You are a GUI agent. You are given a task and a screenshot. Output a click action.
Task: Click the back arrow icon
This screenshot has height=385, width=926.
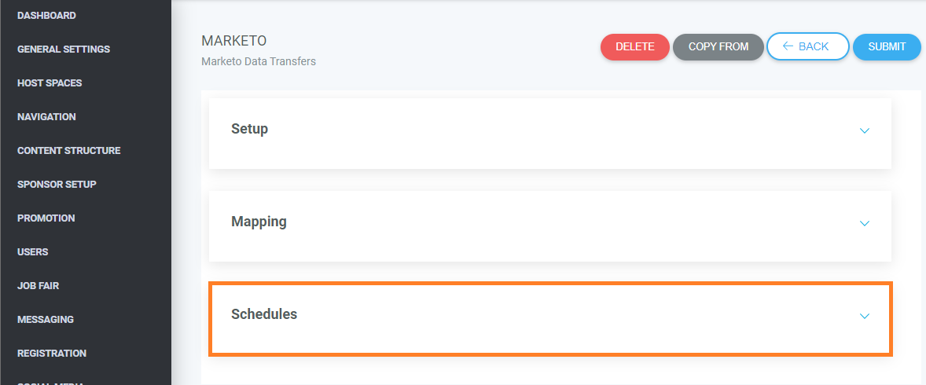point(788,46)
